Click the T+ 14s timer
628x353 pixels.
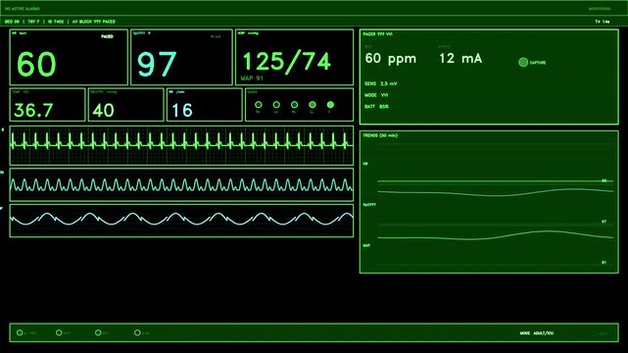[x=603, y=22]
